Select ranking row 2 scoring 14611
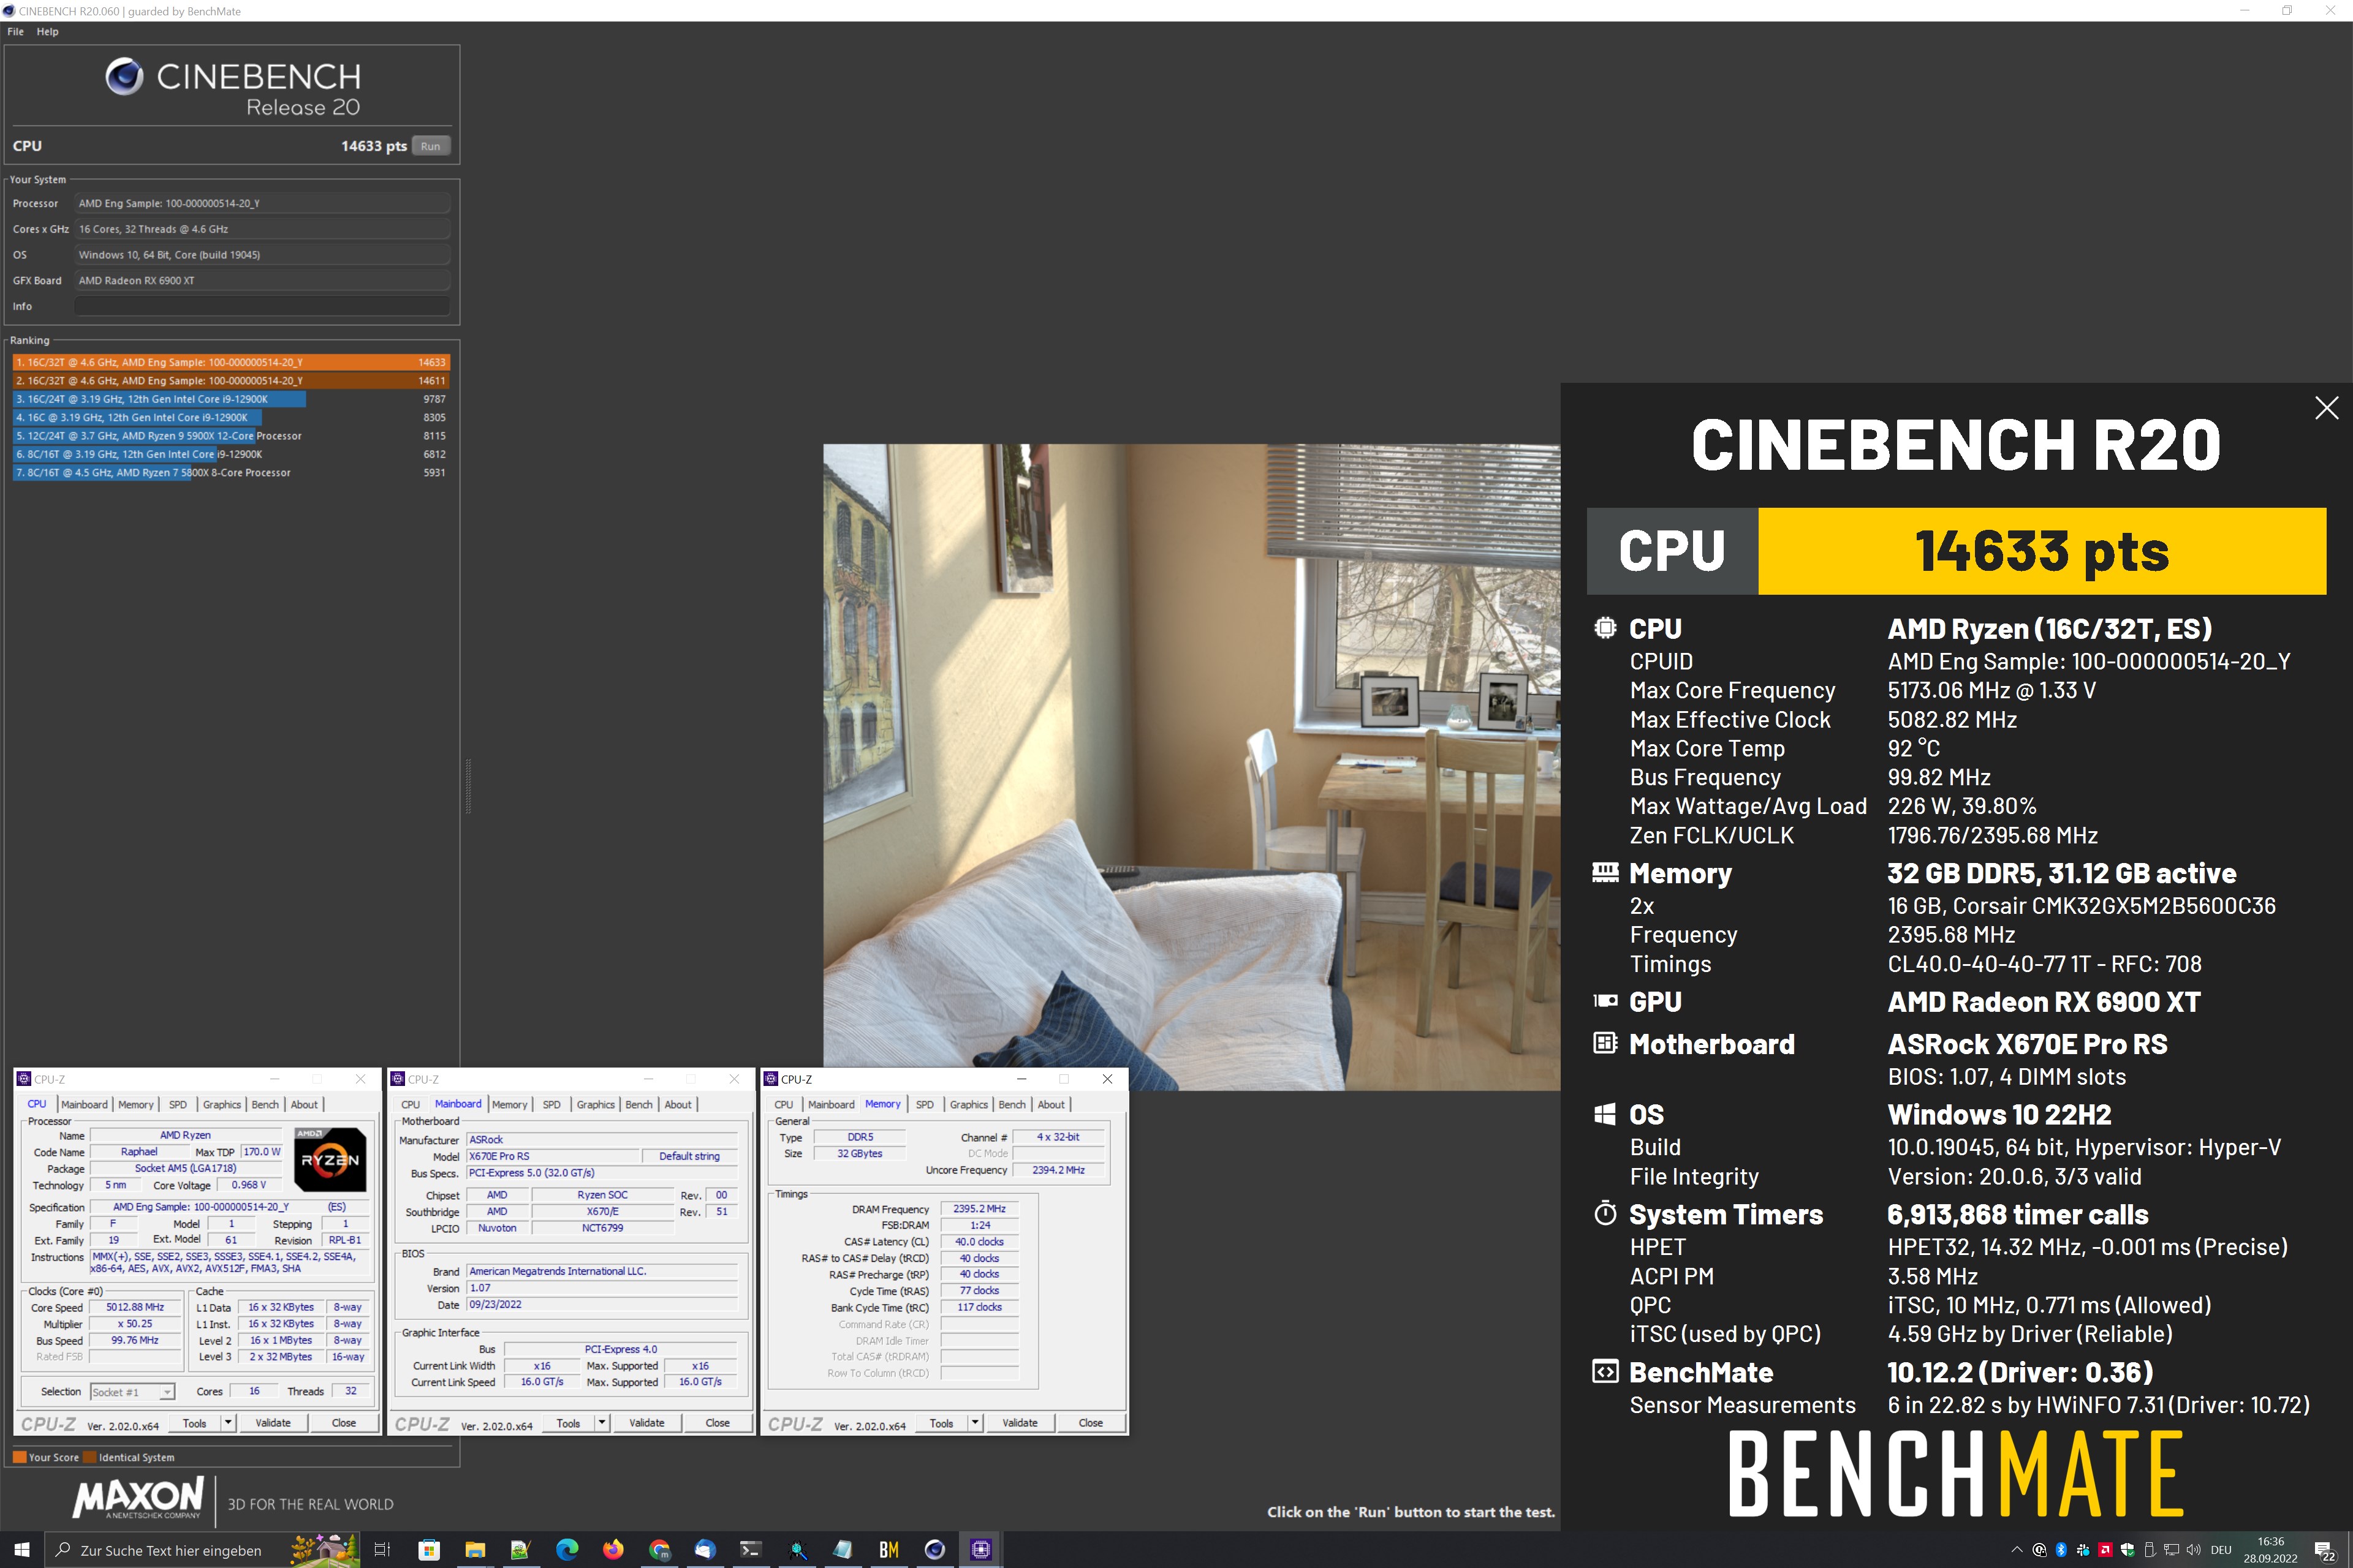Screen dimensions: 2353x1568 [230, 380]
